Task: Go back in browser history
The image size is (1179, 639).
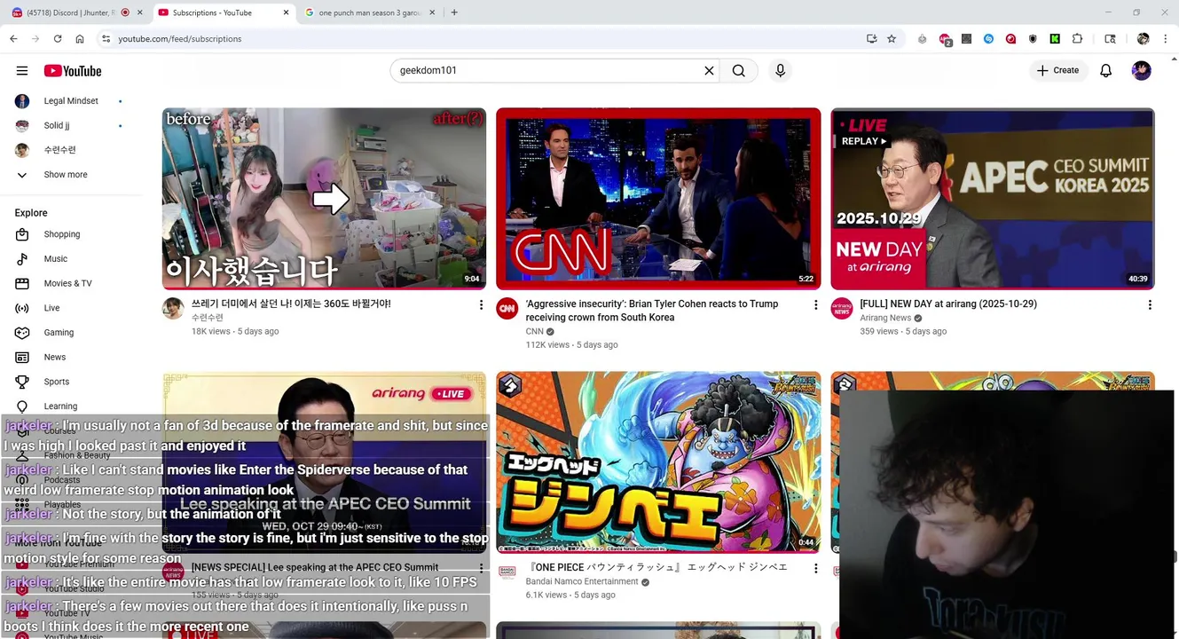Action: (13, 39)
